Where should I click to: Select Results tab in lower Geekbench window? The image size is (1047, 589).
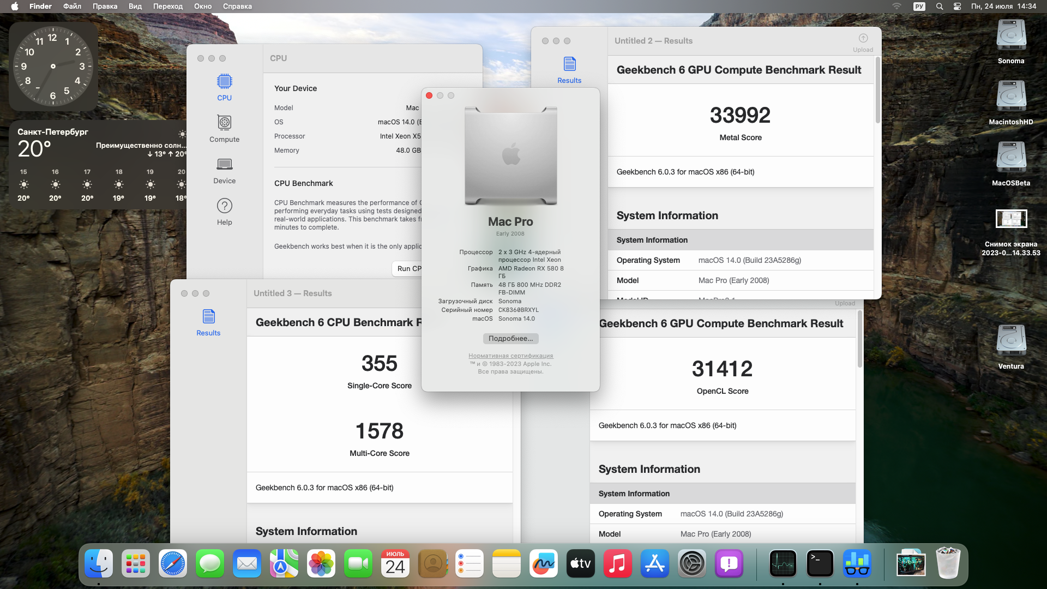(x=208, y=321)
